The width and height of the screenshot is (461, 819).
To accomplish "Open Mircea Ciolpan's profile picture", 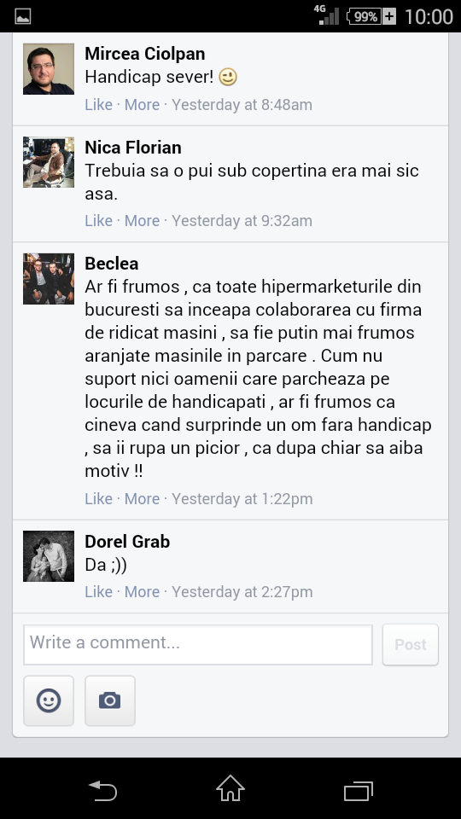I will pyautogui.click(x=49, y=69).
